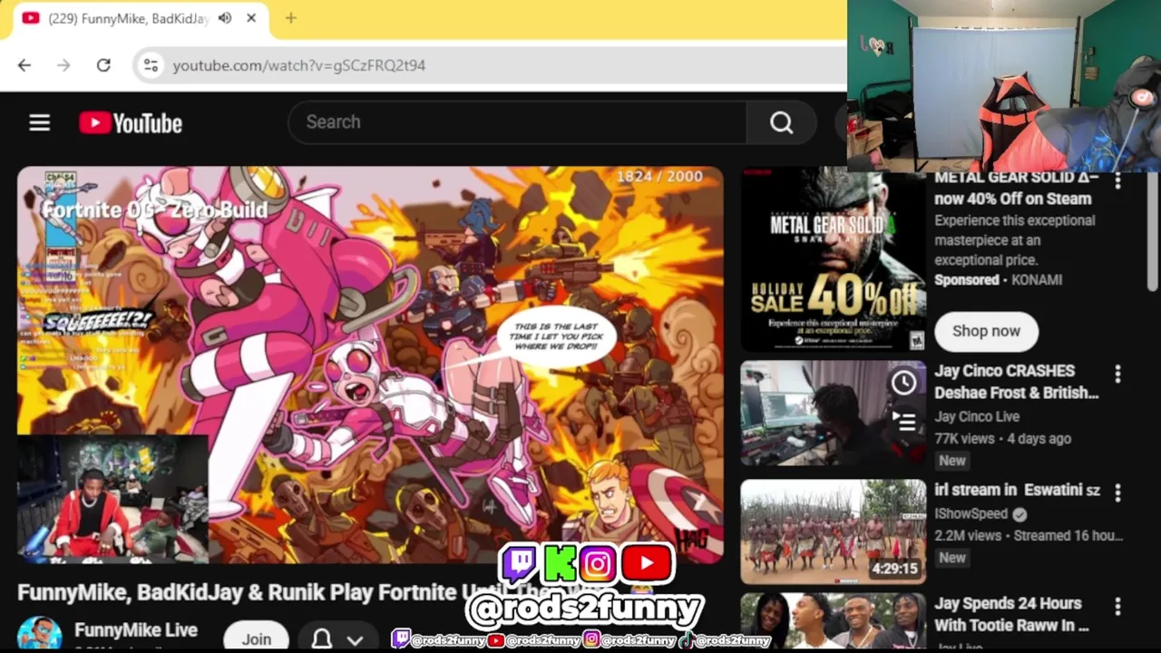Click Shop now on Konami ad

point(986,331)
